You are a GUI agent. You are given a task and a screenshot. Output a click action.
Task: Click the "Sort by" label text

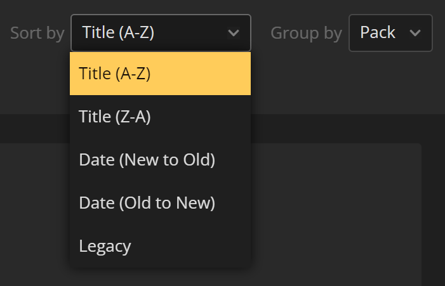tap(37, 33)
